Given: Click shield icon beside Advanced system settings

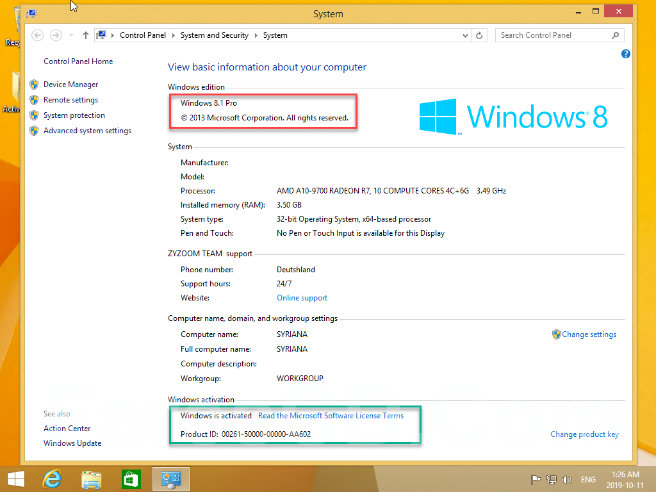Looking at the screenshot, I should click(x=35, y=131).
